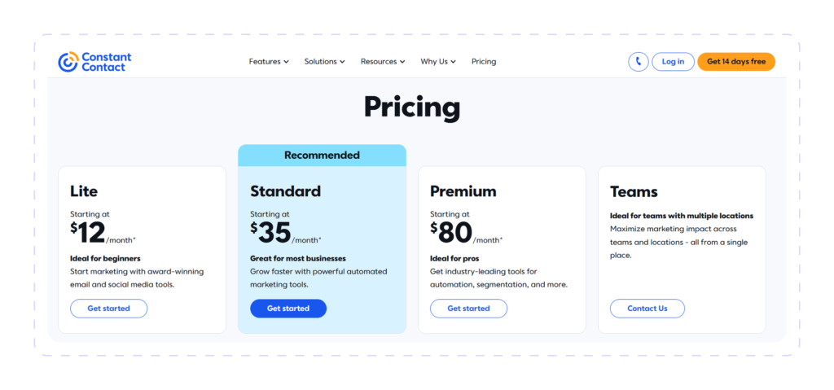Click the Pricing page title
This screenshot has width=834, height=390.
pyautogui.click(x=412, y=107)
